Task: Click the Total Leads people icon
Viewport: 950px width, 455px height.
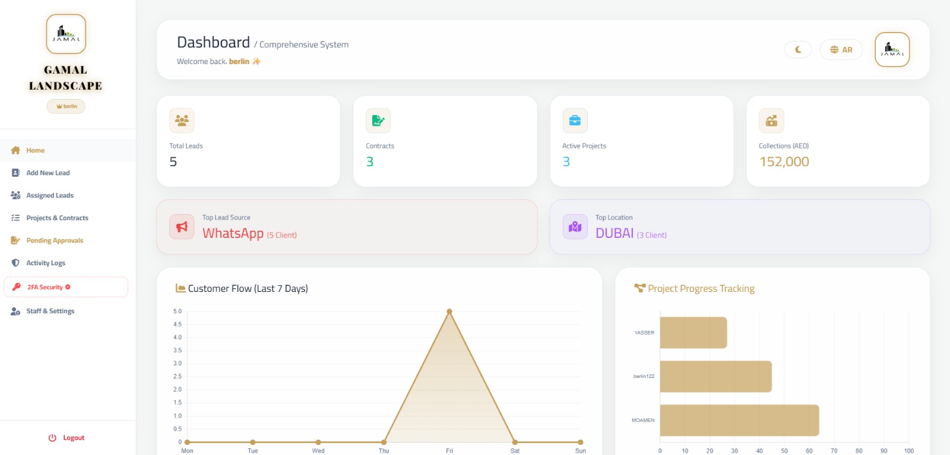Action: [182, 120]
